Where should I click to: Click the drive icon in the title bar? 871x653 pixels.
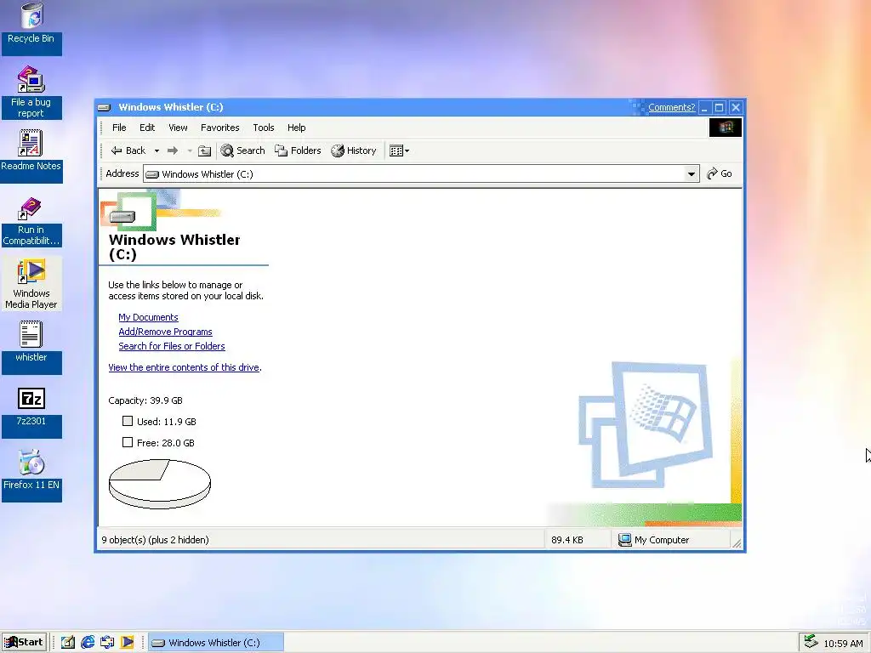point(105,107)
